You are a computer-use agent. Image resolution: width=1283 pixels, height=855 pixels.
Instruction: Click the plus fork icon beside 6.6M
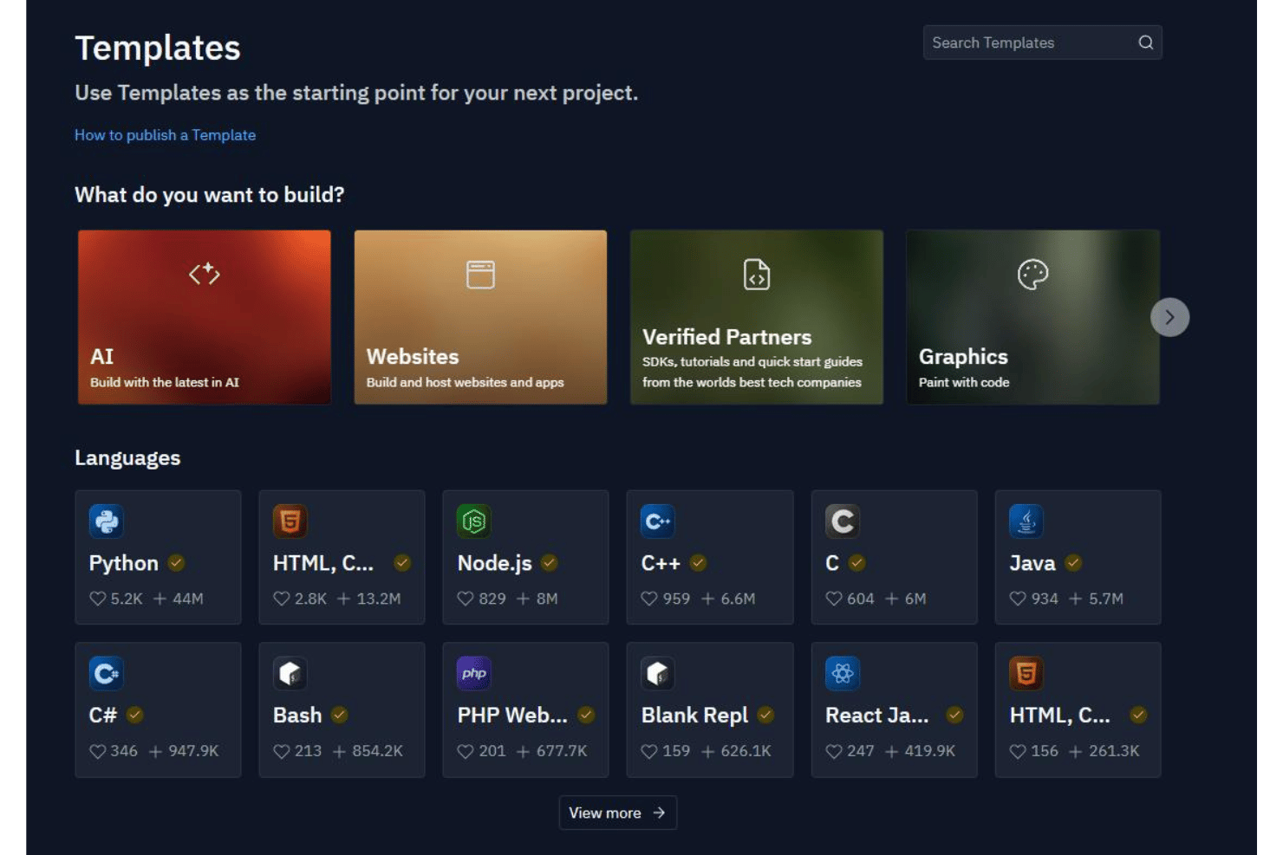click(x=708, y=599)
